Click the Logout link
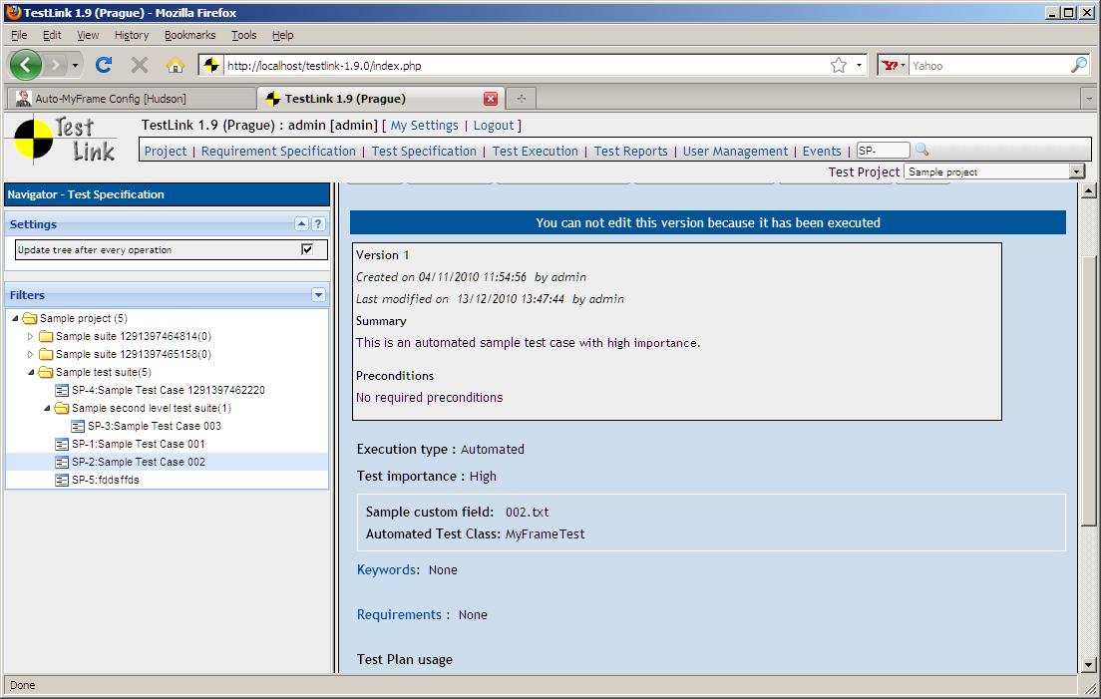1101x699 pixels. [493, 126]
